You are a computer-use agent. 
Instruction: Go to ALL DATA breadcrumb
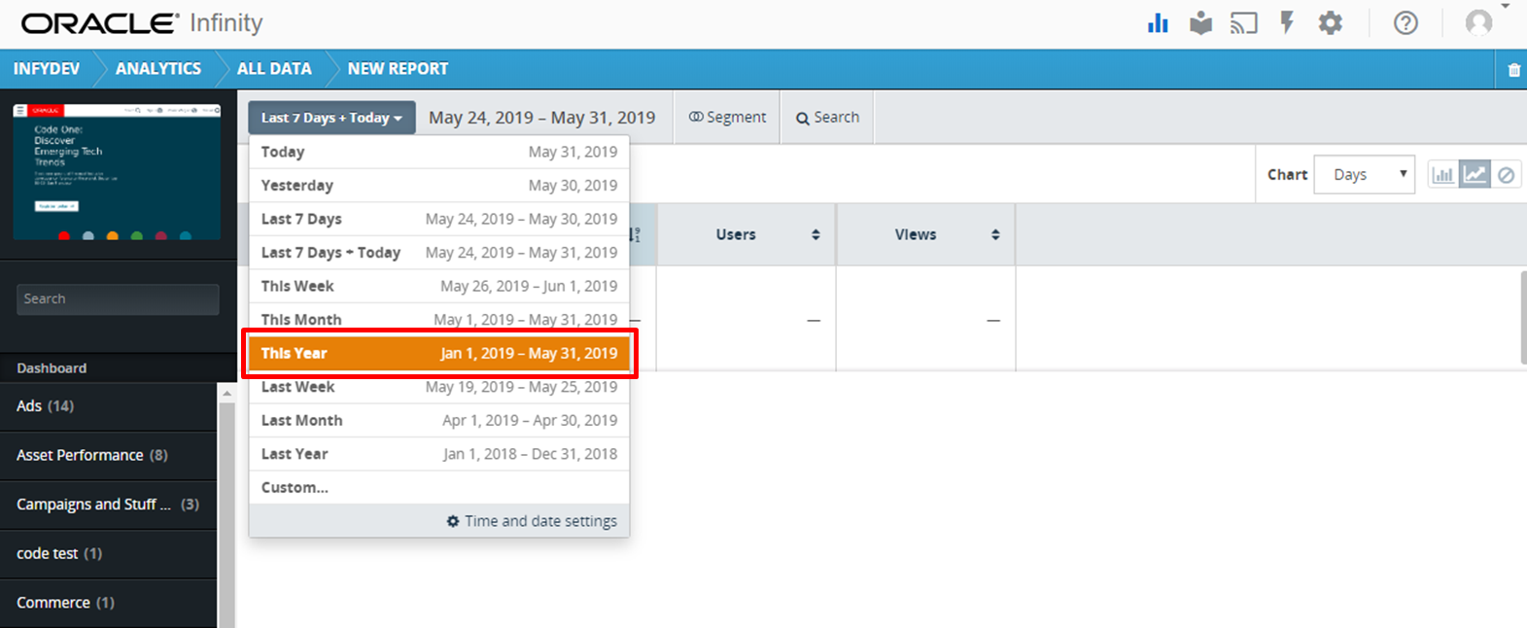(274, 69)
